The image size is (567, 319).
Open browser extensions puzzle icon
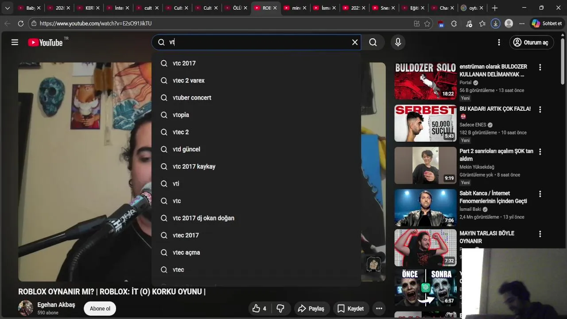[x=454, y=23]
